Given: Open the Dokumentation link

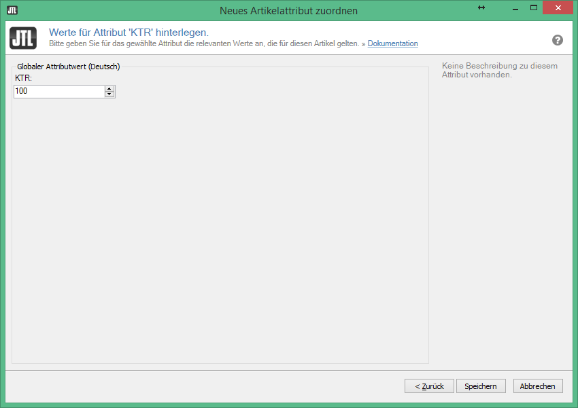Looking at the screenshot, I should click(392, 43).
